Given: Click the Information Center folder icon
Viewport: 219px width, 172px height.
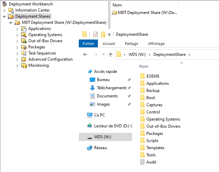Looking at the screenshot, I should click(11, 10).
